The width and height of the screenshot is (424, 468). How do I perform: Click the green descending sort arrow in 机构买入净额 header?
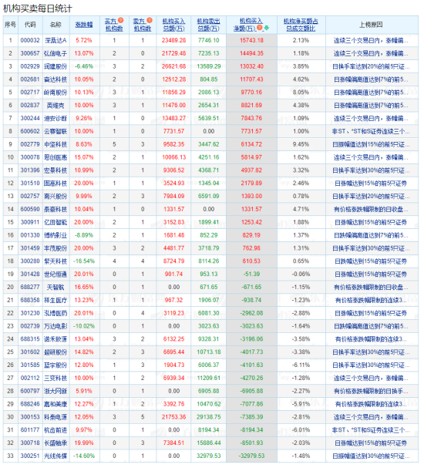point(267,28)
